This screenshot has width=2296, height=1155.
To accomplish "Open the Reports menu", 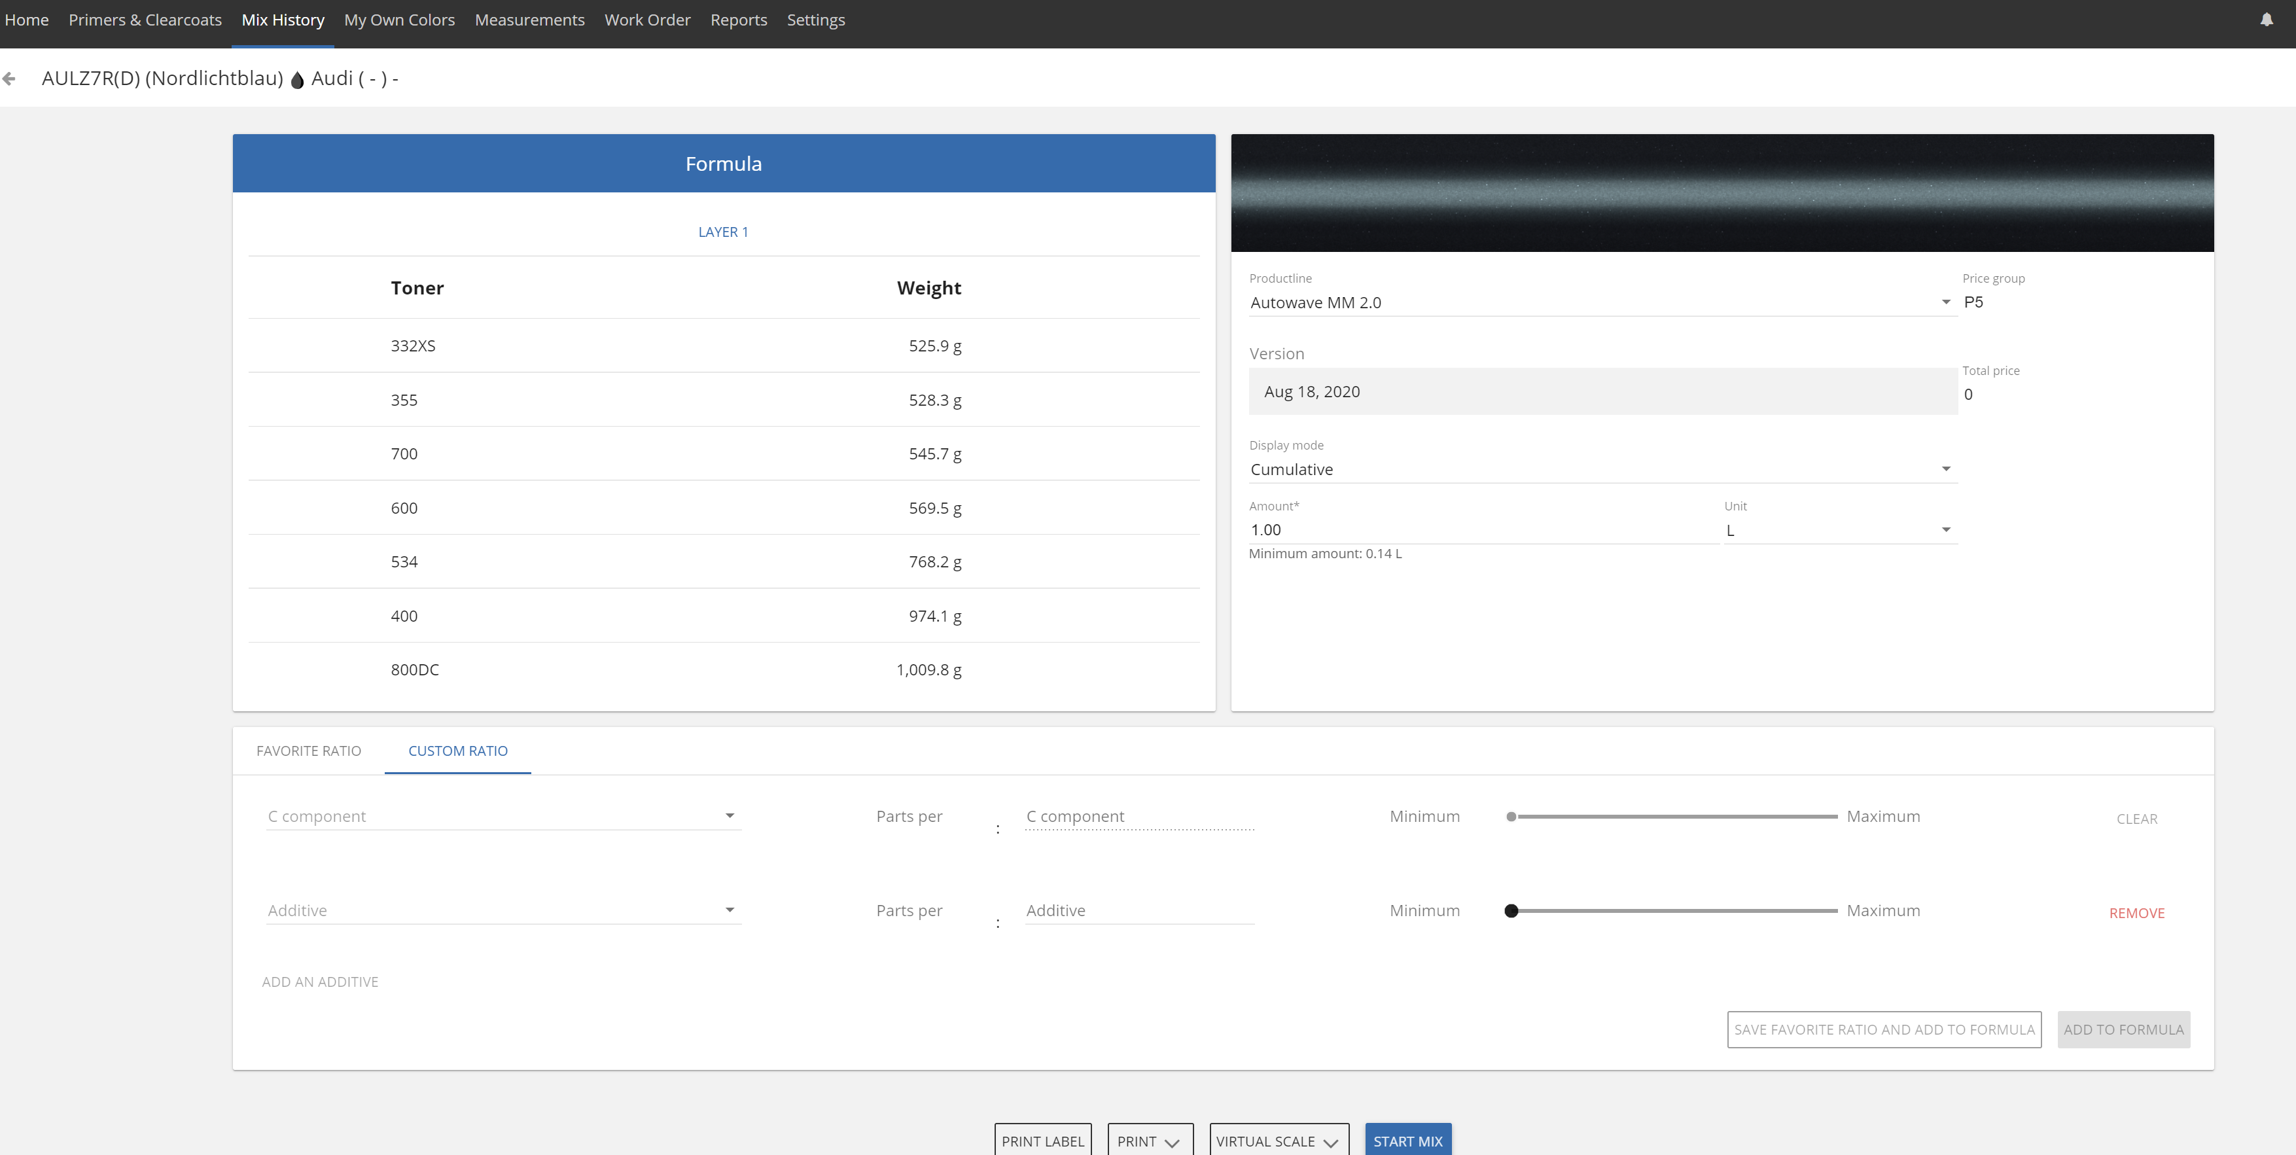I will pyautogui.click(x=738, y=20).
